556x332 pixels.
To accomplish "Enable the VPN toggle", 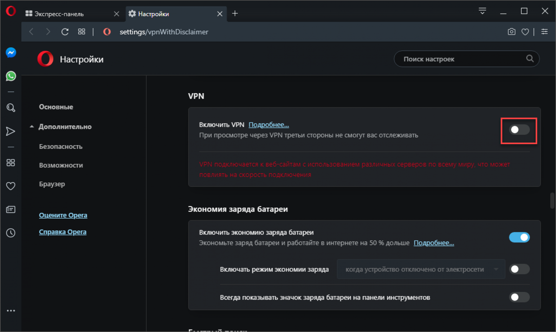I will coord(519,130).
